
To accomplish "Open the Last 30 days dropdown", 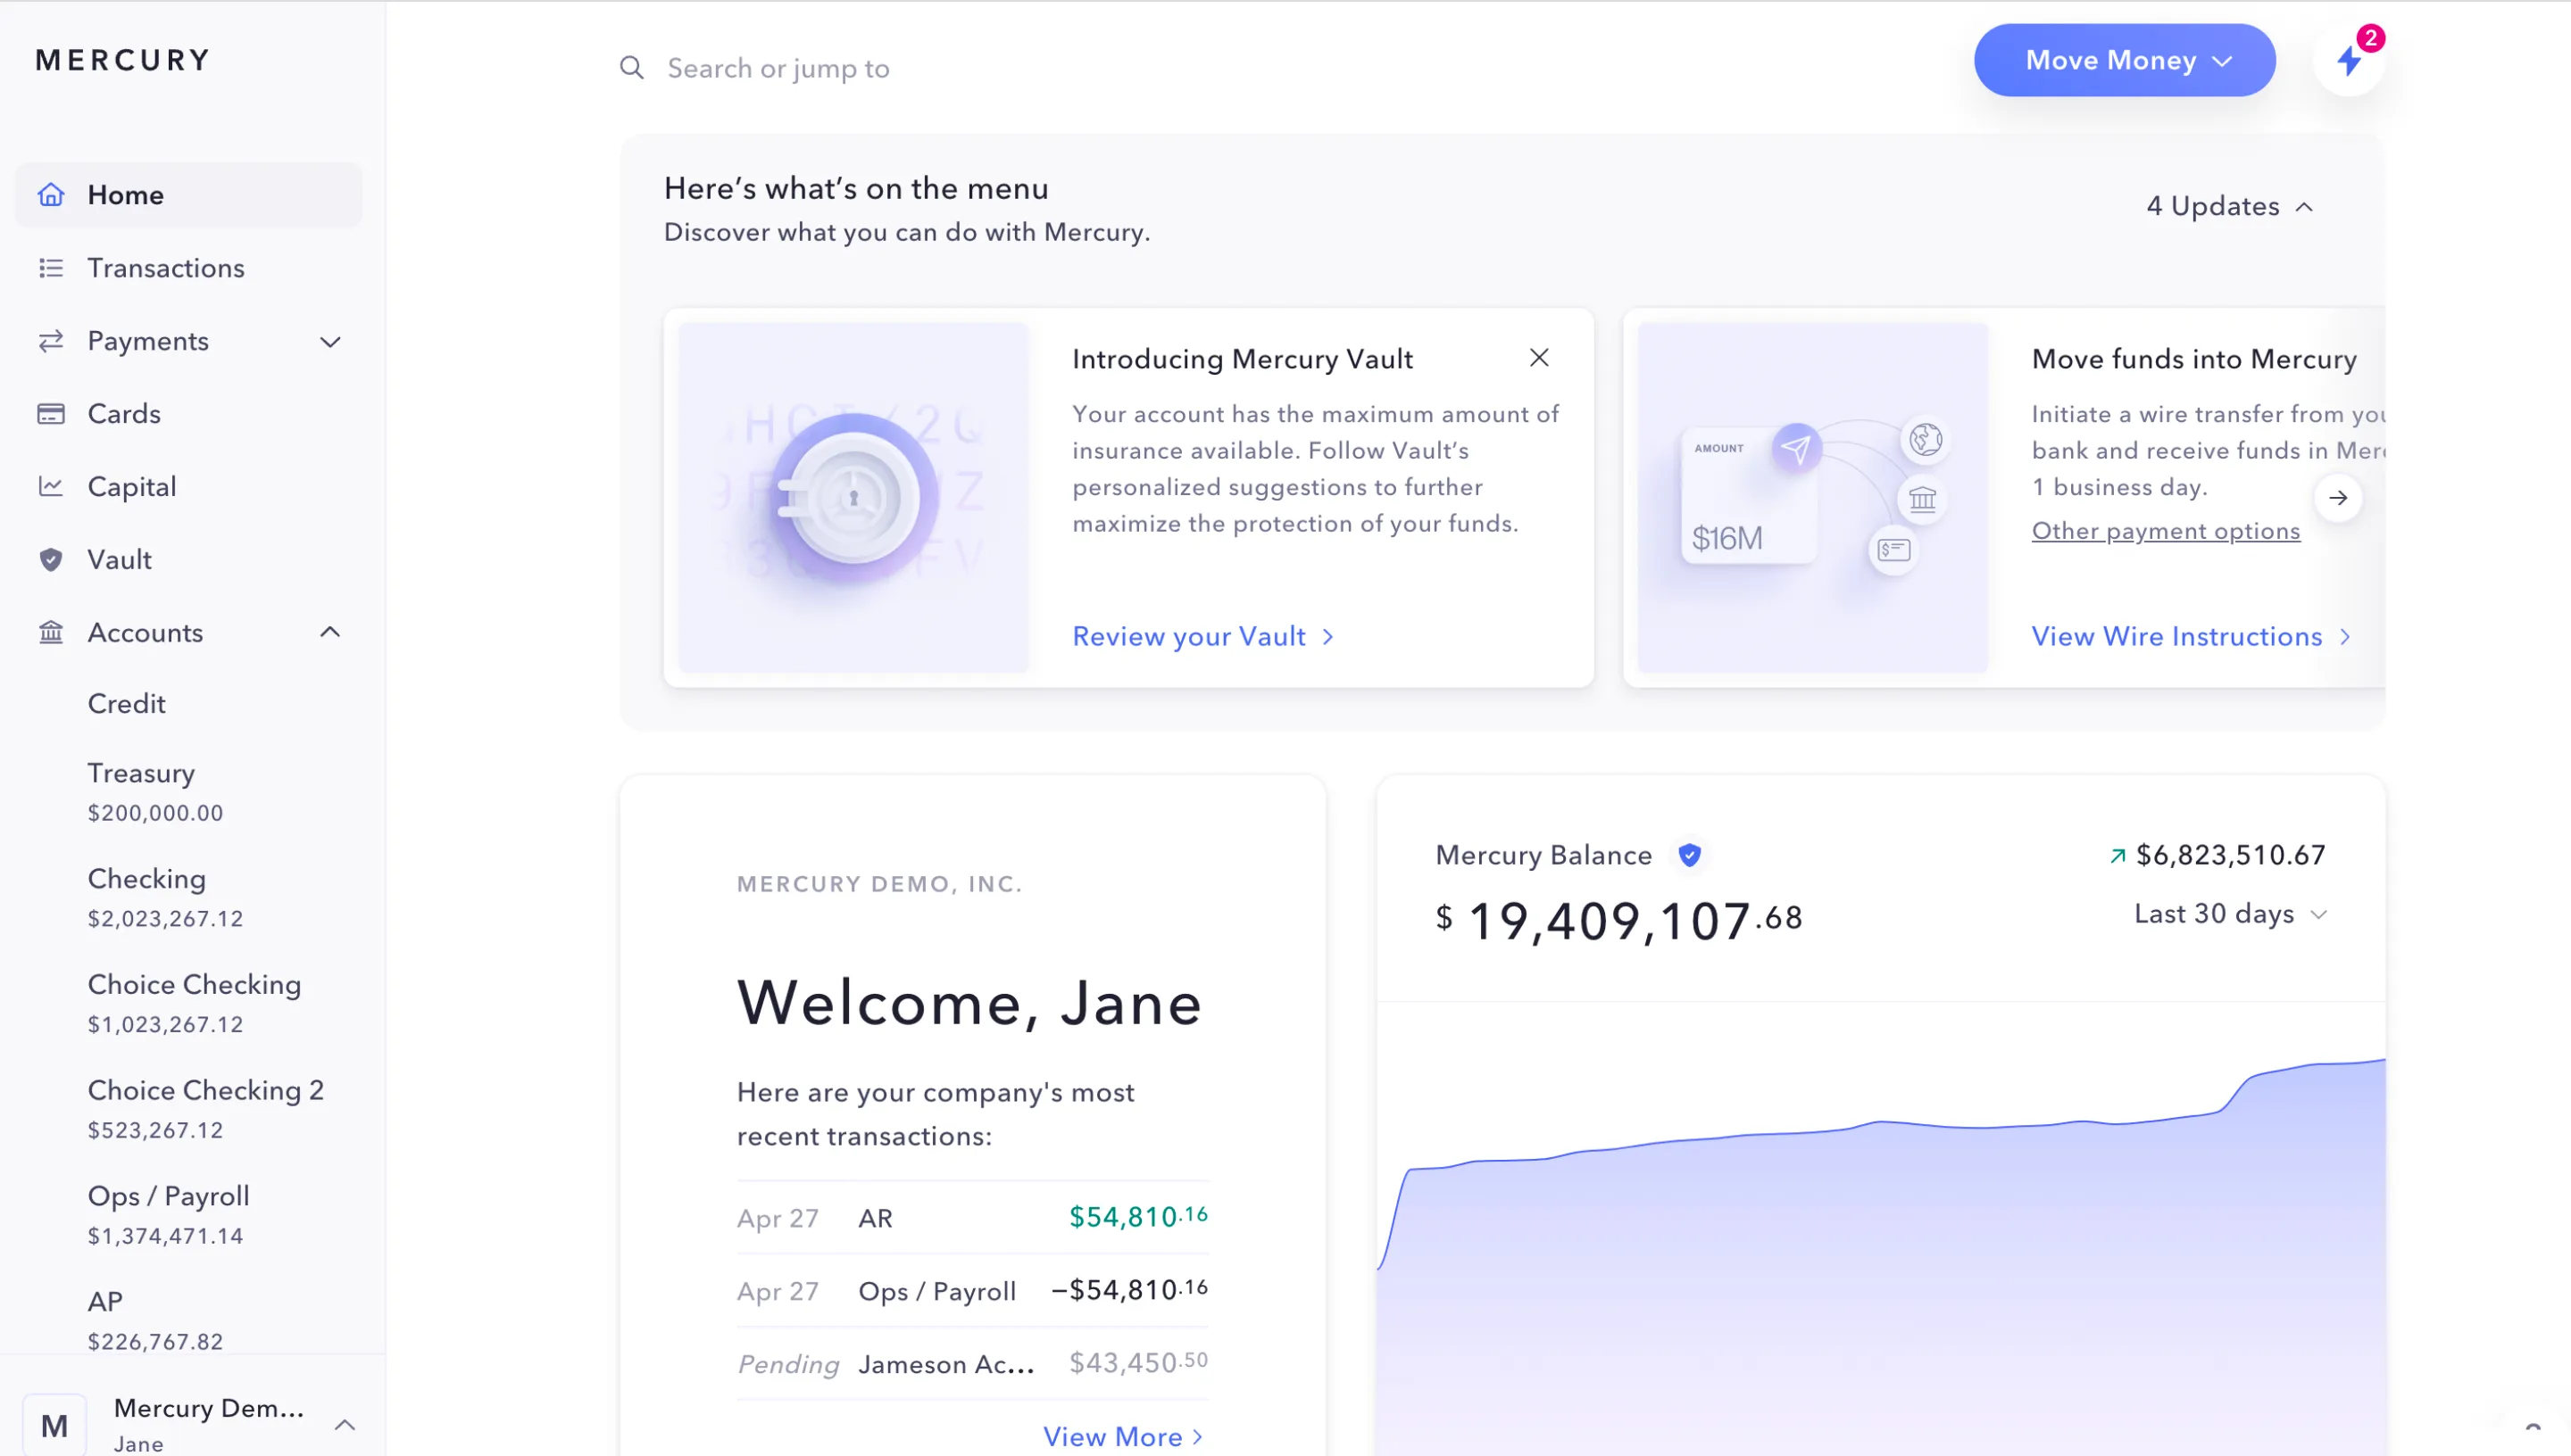I will point(2231,913).
